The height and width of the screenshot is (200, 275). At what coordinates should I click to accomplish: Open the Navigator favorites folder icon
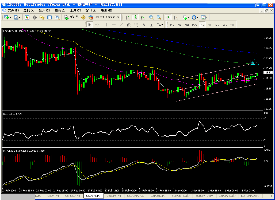click(x=42, y=17)
